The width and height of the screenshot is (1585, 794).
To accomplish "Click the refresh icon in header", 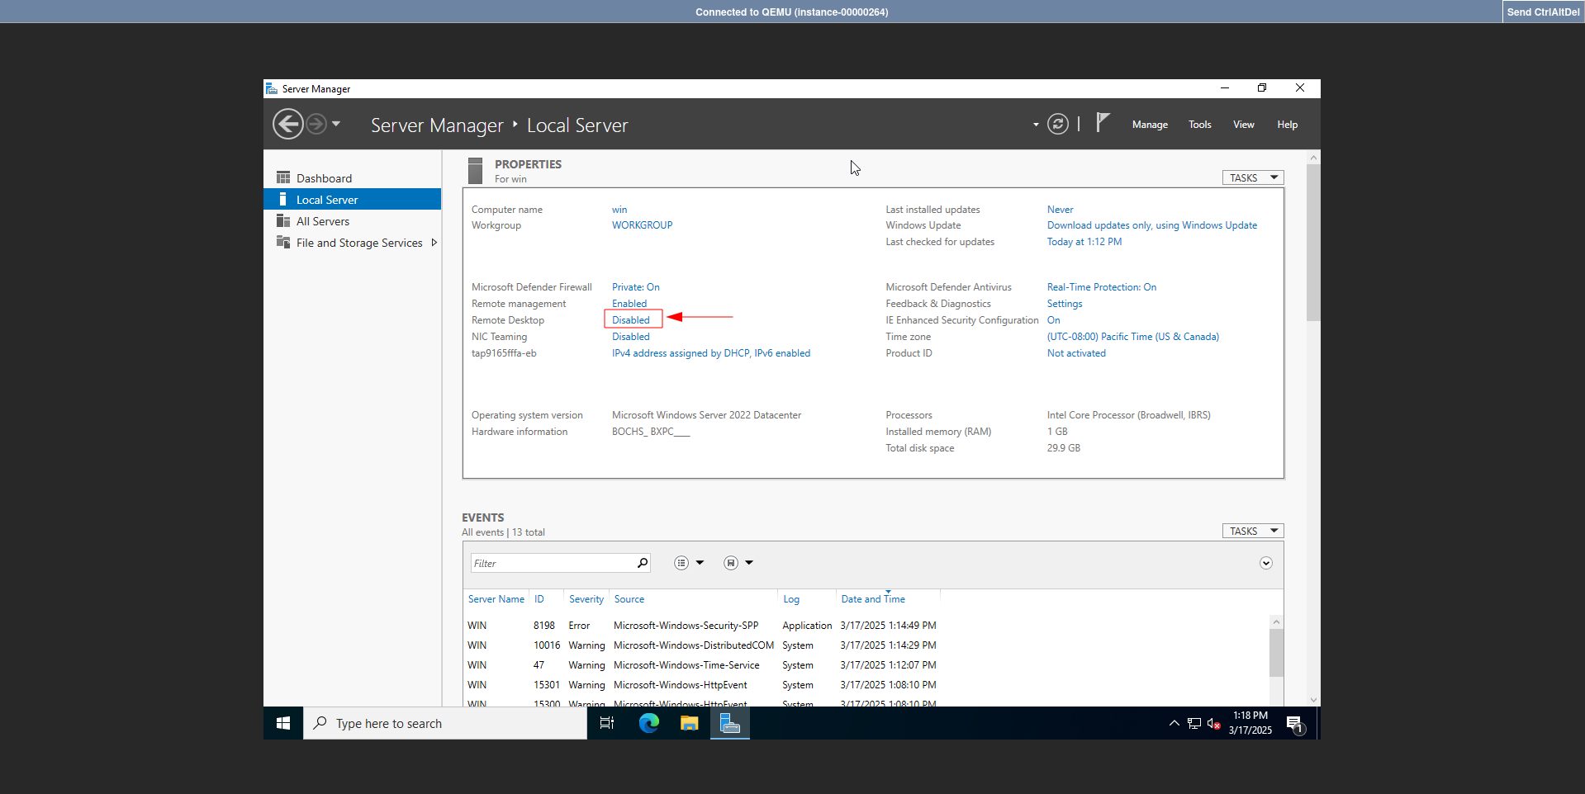I will click(x=1058, y=125).
